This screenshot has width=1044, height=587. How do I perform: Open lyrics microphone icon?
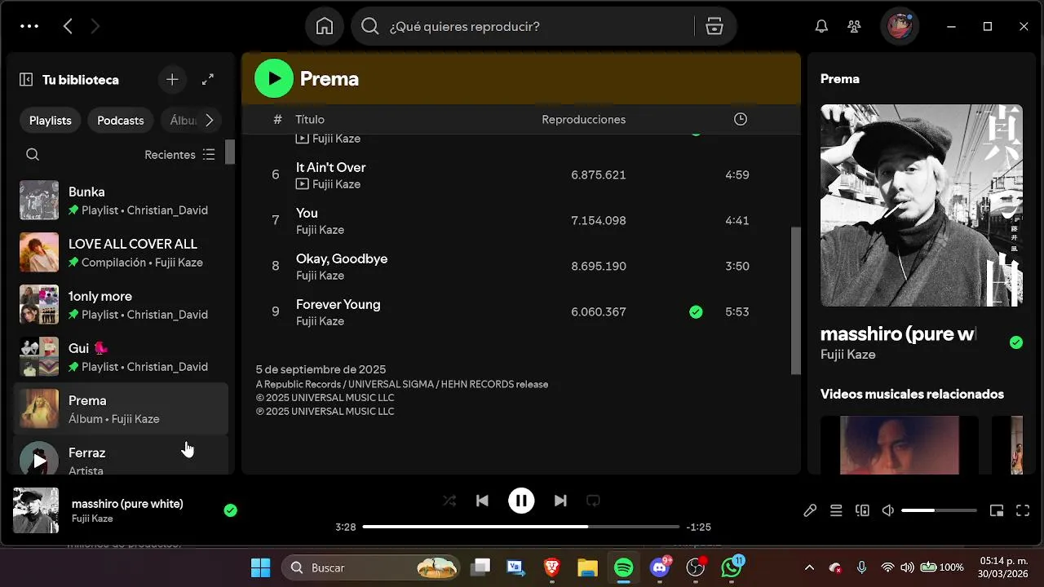tap(810, 510)
